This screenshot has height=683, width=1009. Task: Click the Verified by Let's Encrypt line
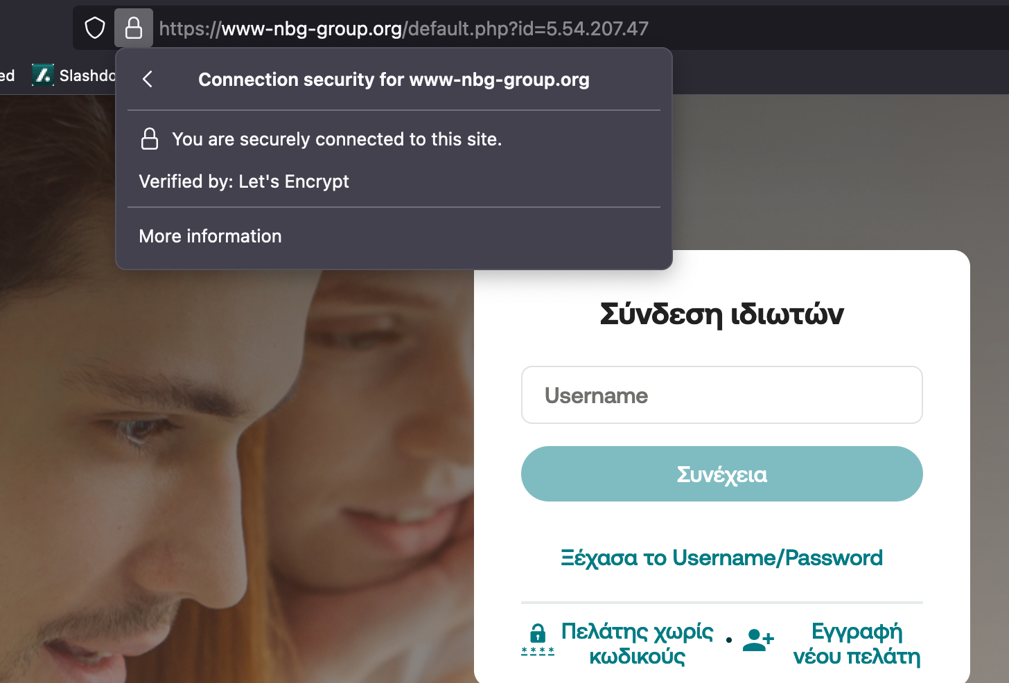(x=244, y=181)
